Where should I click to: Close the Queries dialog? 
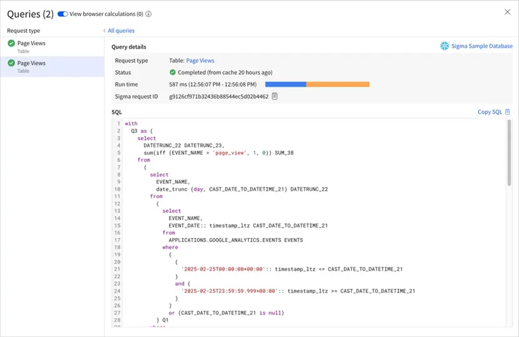507,12
